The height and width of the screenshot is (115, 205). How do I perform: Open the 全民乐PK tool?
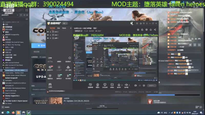(50, 68)
